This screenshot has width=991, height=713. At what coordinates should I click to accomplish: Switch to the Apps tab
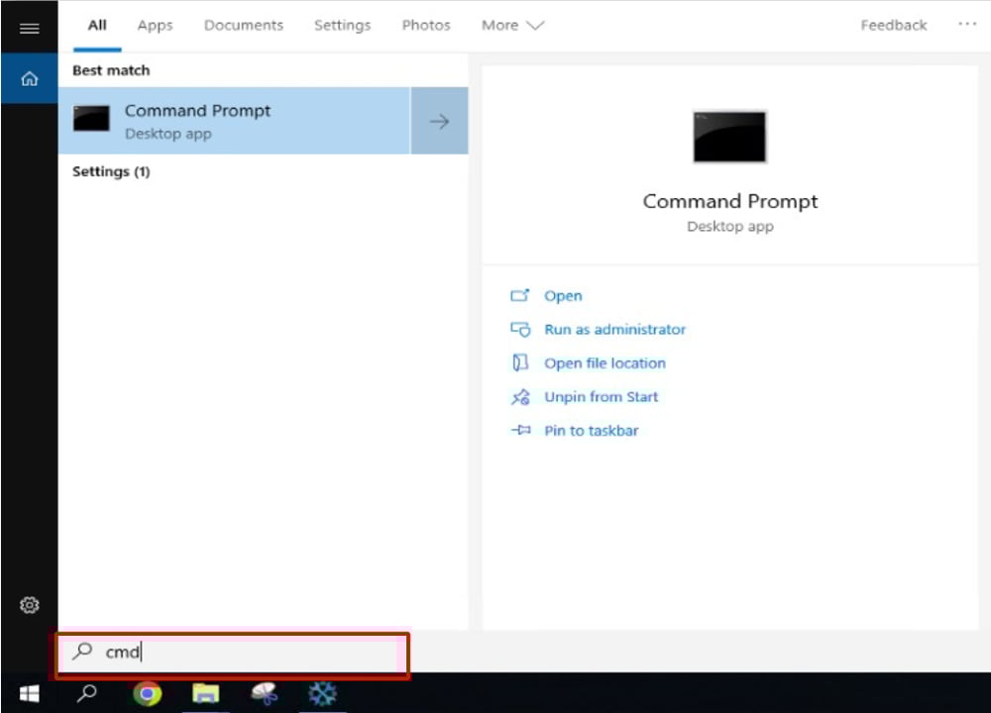pos(155,25)
